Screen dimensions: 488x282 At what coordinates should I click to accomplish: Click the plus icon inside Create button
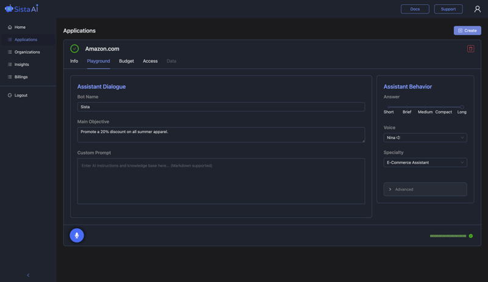460,31
